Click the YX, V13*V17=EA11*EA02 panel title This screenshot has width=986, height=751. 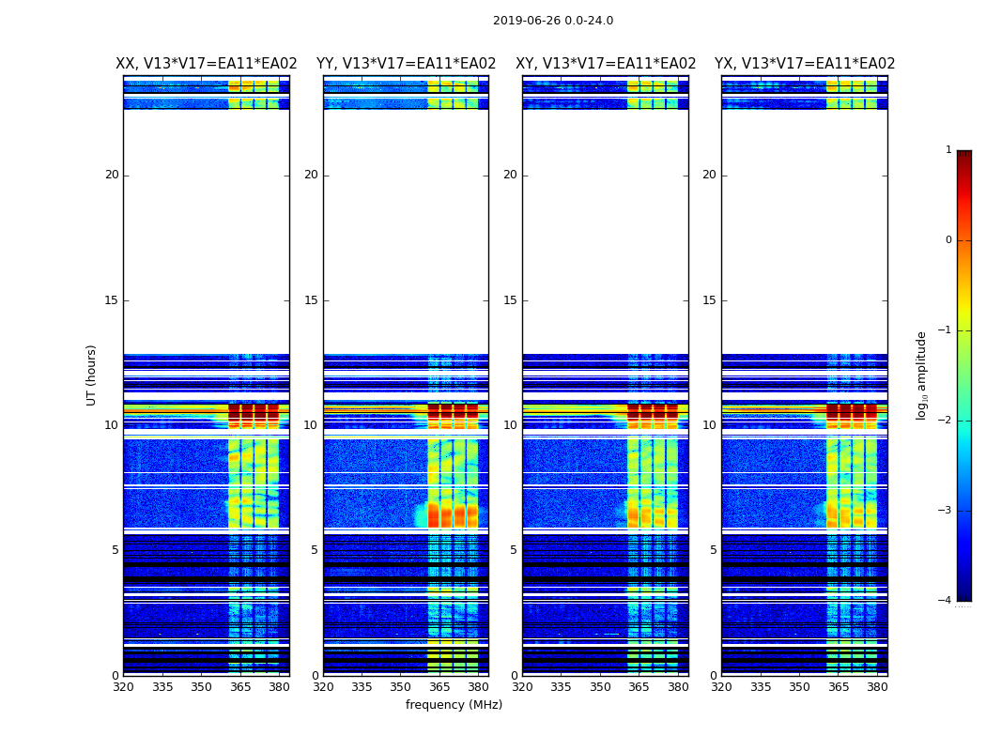(x=804, y=64)
